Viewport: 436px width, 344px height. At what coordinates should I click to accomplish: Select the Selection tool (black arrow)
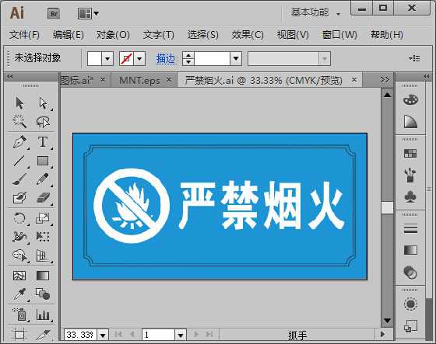tap(19, 103)
